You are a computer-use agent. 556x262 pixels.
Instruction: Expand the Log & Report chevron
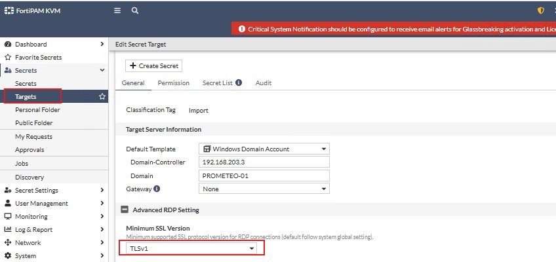(102, 229)
